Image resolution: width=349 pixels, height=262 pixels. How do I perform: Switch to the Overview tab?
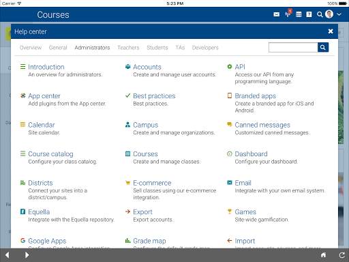tap(31, 48)
